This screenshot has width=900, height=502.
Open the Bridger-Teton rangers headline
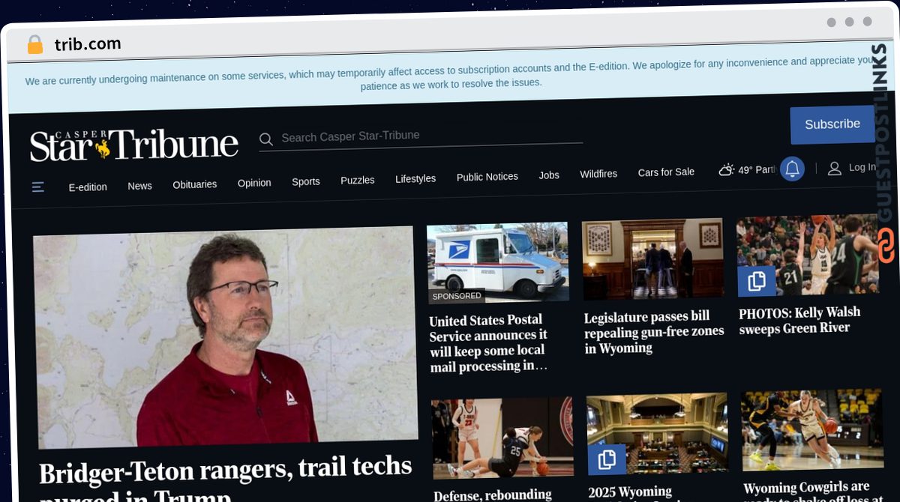coord(225,480)
